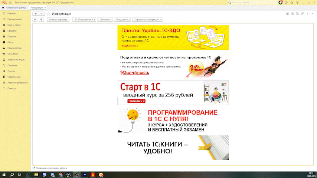The width and height of the screenshot is (317, 178).
Task: Click the Запишись button on Старт в 1С banner
Action: [137, 101]
